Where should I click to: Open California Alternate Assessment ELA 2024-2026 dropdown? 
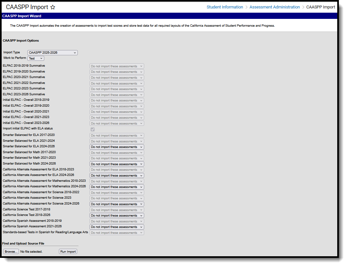coord(117,176)
